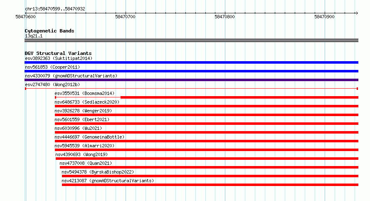Viewport: 370px width, 201px height.
Task: Open nsv3926278 (Wenger2019) label
Action: [x=83, y=111]
